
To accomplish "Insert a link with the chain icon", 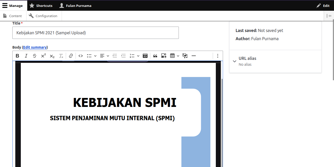I will (x=71, y=56).
